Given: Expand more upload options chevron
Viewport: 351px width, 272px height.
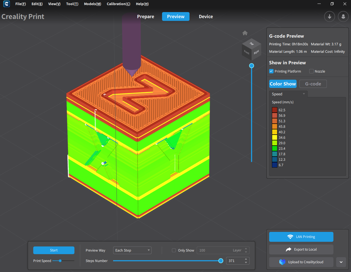Looking at the screenshot, I should coord(341,262).
